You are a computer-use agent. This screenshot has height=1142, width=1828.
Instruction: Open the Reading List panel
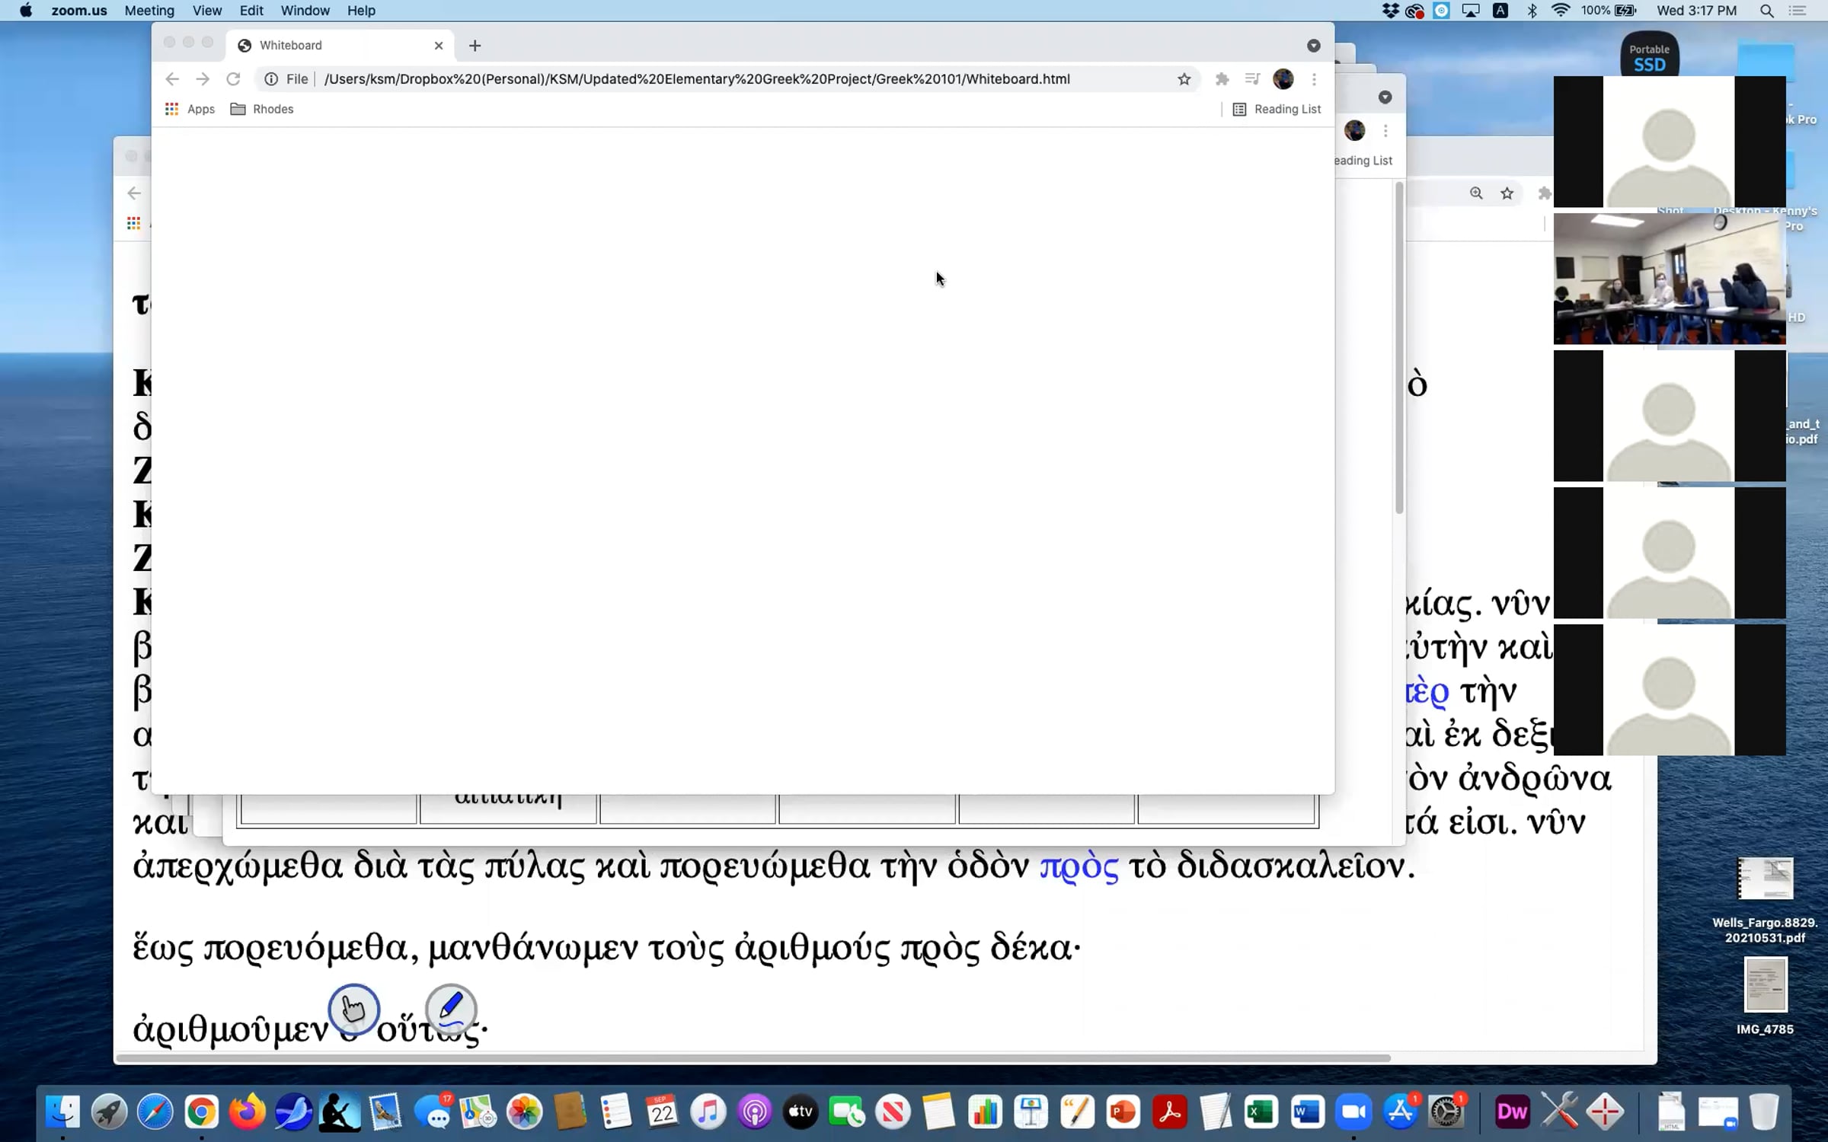(x=1277, y=109)
